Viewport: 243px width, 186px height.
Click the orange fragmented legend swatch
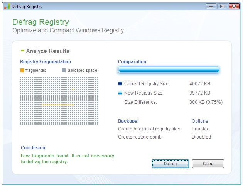[x=22, y=70]
